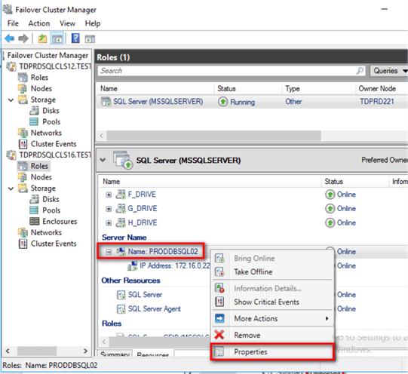Toggle the Show/Hide action pane icon

[90, 39]
